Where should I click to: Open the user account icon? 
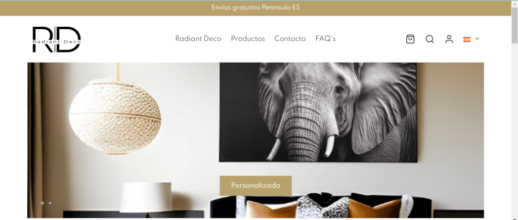click(x=449, y=39)
